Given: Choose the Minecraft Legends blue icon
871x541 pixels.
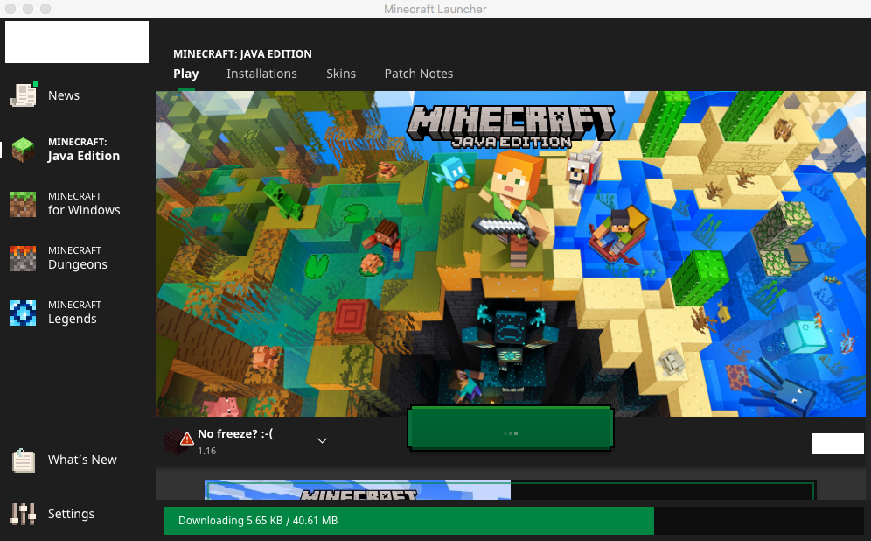Looking at the screenshot, I should coord(24,313).
